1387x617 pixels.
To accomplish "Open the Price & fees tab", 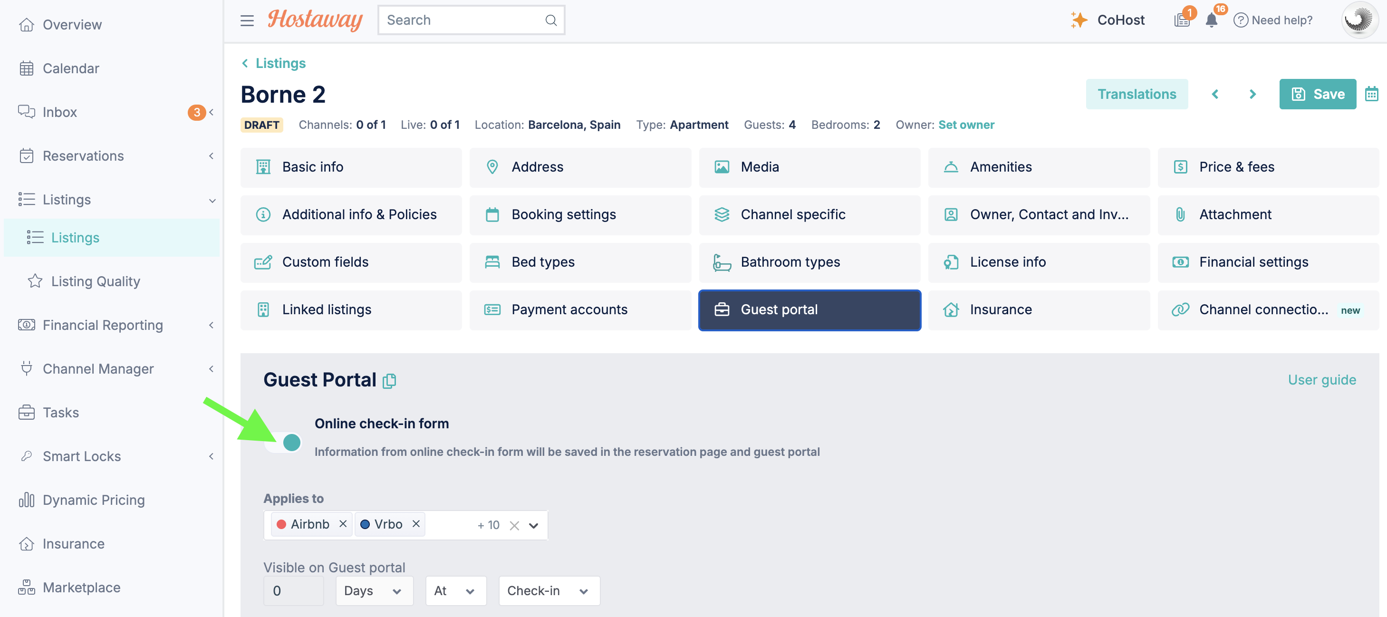I will [1268, 167].
